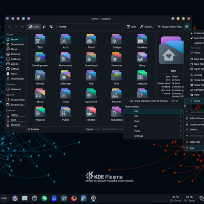Choose Filter... in the hamburger menu
This screenshot has width=204, height=204.
click(x=194, y=53)
